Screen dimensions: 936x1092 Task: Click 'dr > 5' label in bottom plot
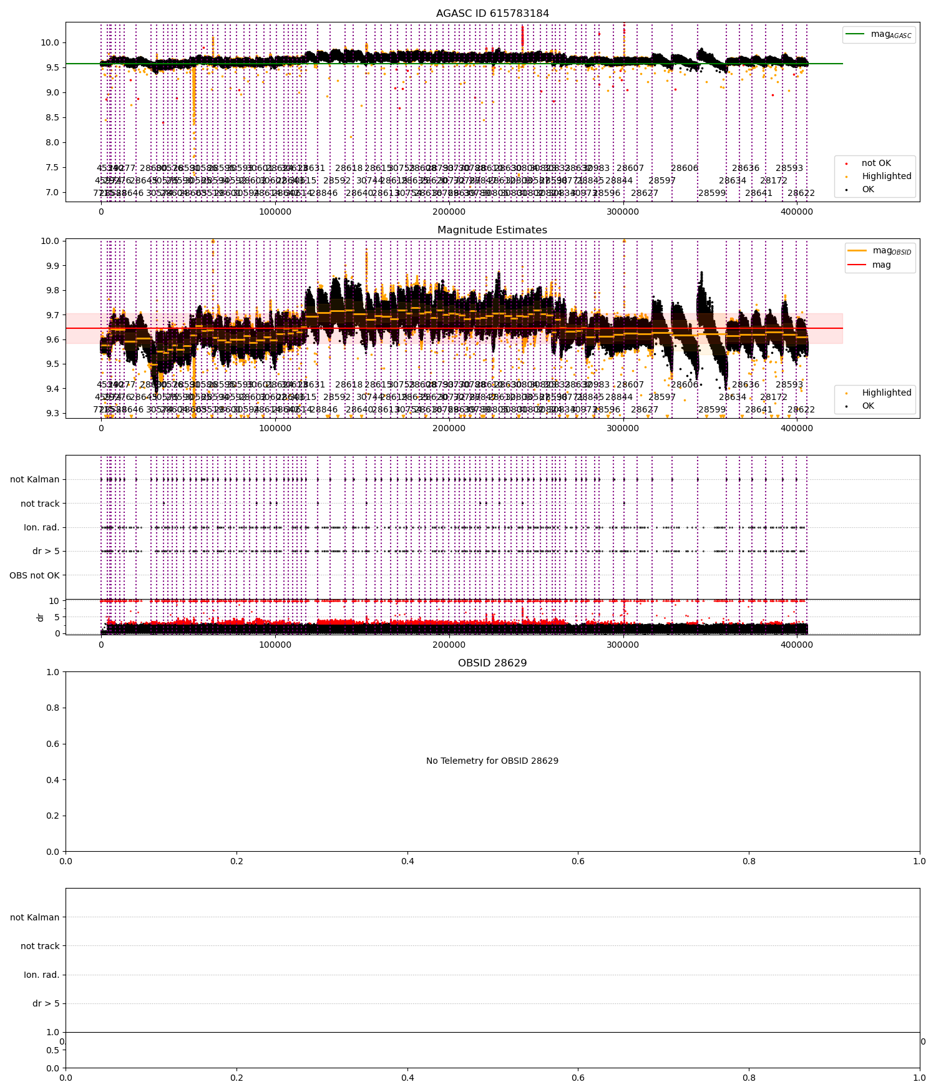click(46, 1003)
